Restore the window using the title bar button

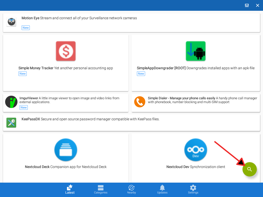pos(247,5)
